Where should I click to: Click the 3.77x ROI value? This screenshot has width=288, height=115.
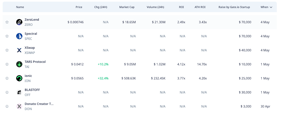point(181,78)
